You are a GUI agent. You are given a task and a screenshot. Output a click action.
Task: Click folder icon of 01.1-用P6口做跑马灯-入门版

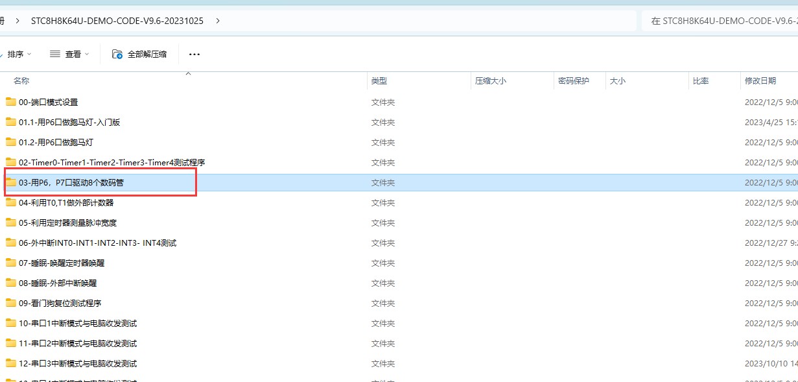pos(11,122)
